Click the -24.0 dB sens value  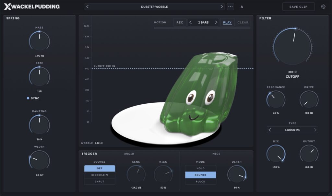(x=136, y=188)
